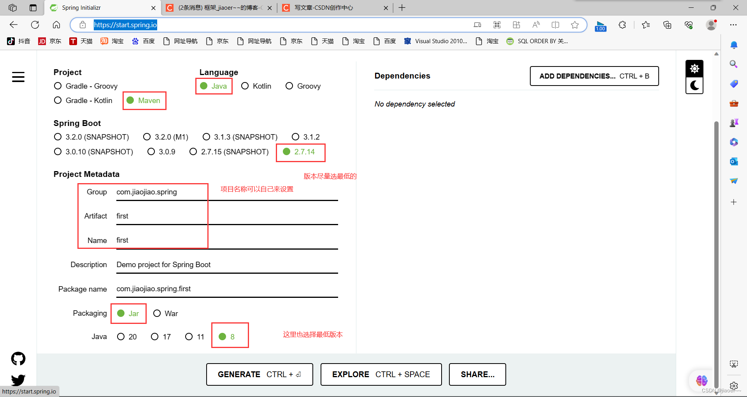Select Java version 20
Image resolution: width=747 pixels, height=397 pixels.
pyautogui.click(x=127, y=337)
